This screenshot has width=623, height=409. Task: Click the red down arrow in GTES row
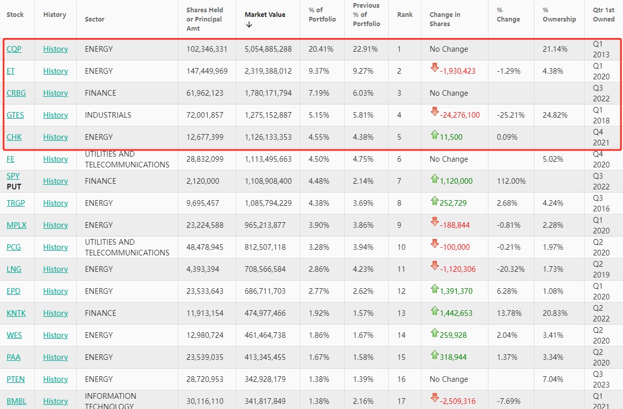tap(434, 112)
